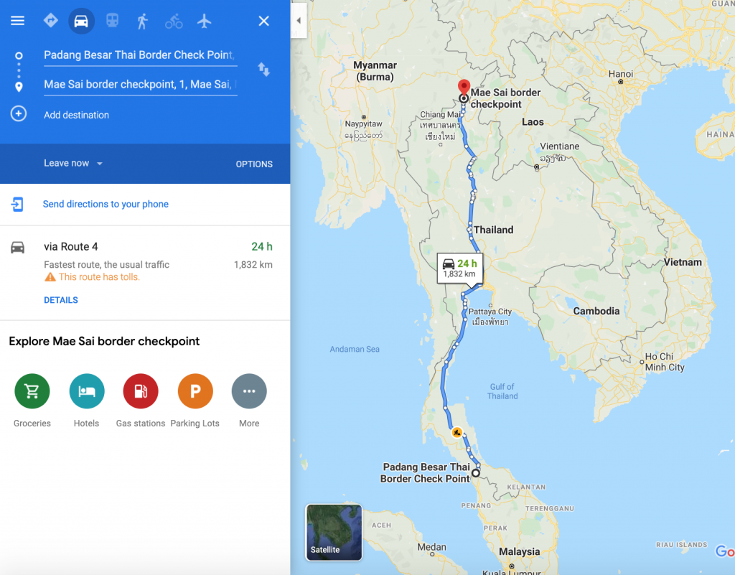Click the Add destination button
This screenshot has height=575, width=735.
click(x=76, y=115)
